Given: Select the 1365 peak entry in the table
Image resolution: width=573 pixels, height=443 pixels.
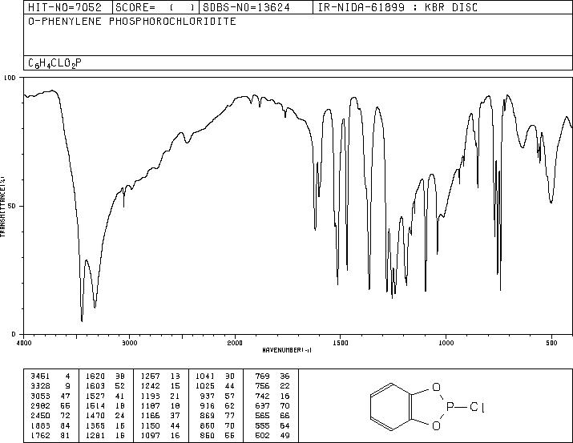Looking at the screenshot, I should coord(106,425).
